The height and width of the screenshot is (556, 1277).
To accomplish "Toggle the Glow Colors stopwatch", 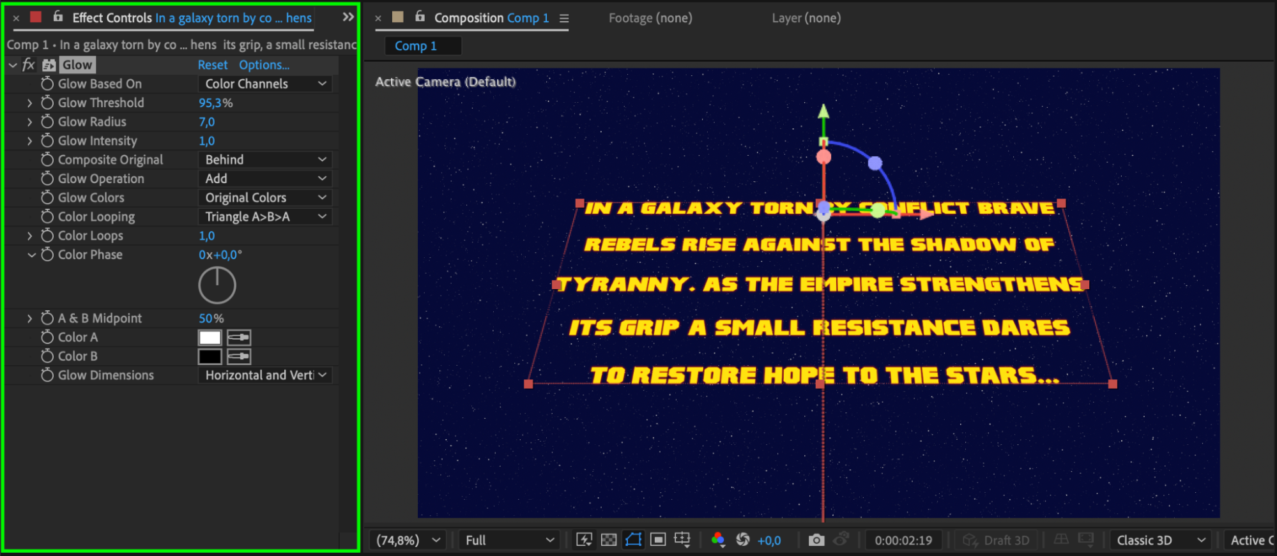I will click(x=47, y=197).
